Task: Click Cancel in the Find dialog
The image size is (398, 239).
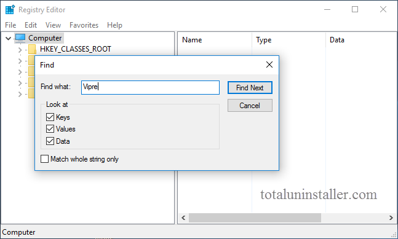Action: [250, 106]
